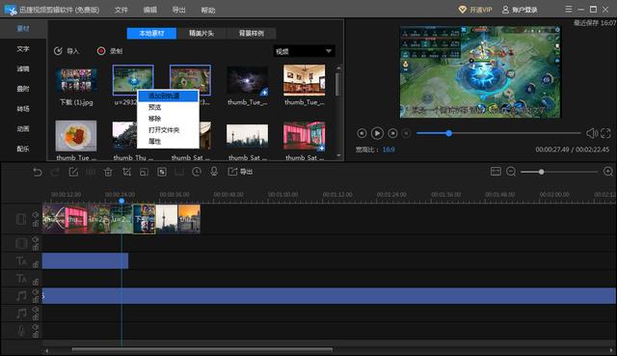Image resolution: width=617 pixels, height=356 pixels.
Task: Click the 账户登录 login button
Action: (x=520, y=10)
